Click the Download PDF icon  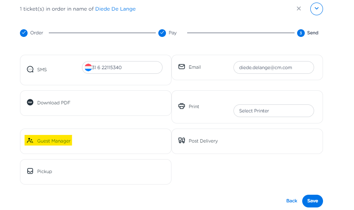(x=30, y=102)
